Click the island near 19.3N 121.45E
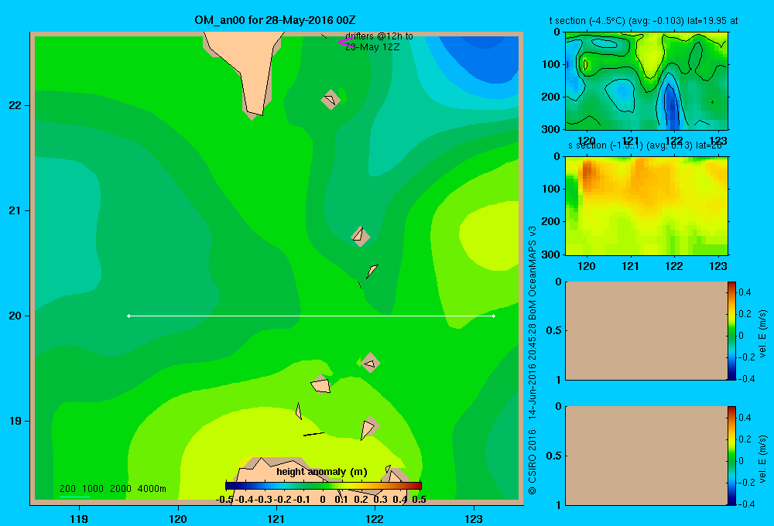774x526 pixels. coord(321,384)
